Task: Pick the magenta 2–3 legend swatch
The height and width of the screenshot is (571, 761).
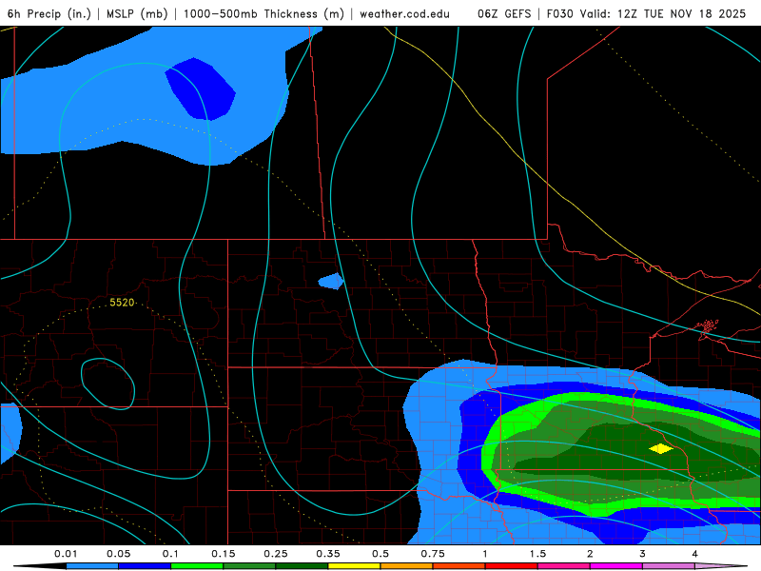Action: [x=616, y=566]
